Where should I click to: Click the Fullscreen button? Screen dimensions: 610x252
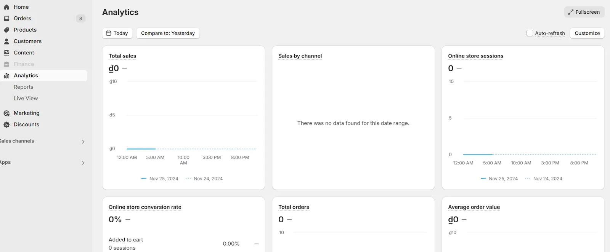point(584,12)
